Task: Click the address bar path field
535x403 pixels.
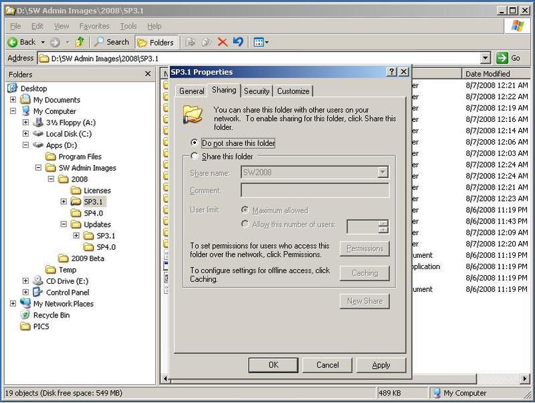Action: [x=259, y=58]
